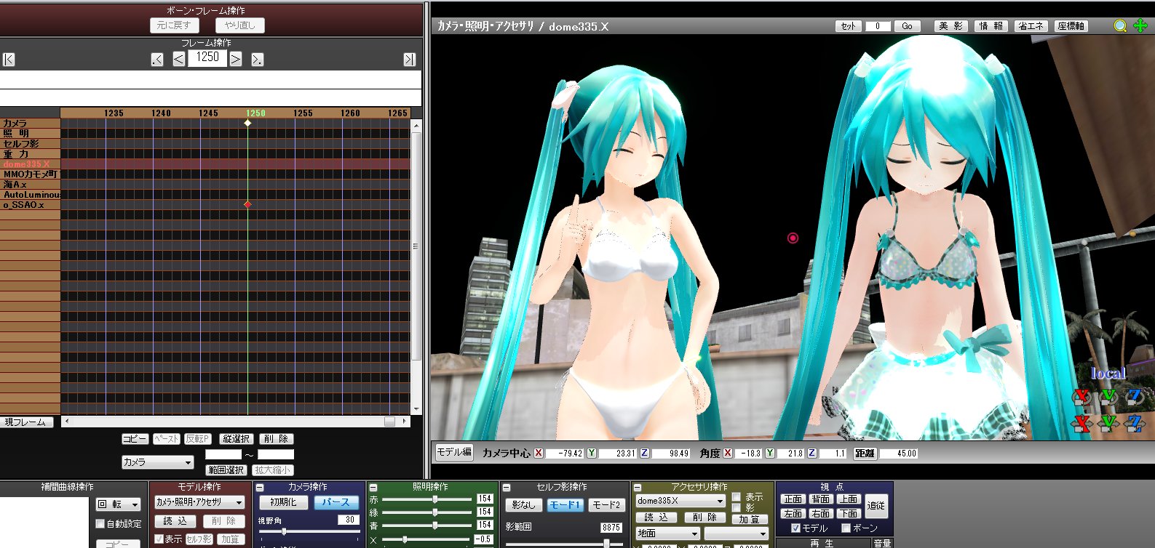Enable the accessory 影 checkbox
Screen dimensions: 1155x548
(737, 508)
